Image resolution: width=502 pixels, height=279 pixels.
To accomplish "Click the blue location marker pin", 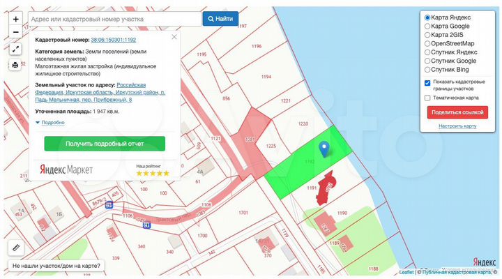I will click(324, 149).
